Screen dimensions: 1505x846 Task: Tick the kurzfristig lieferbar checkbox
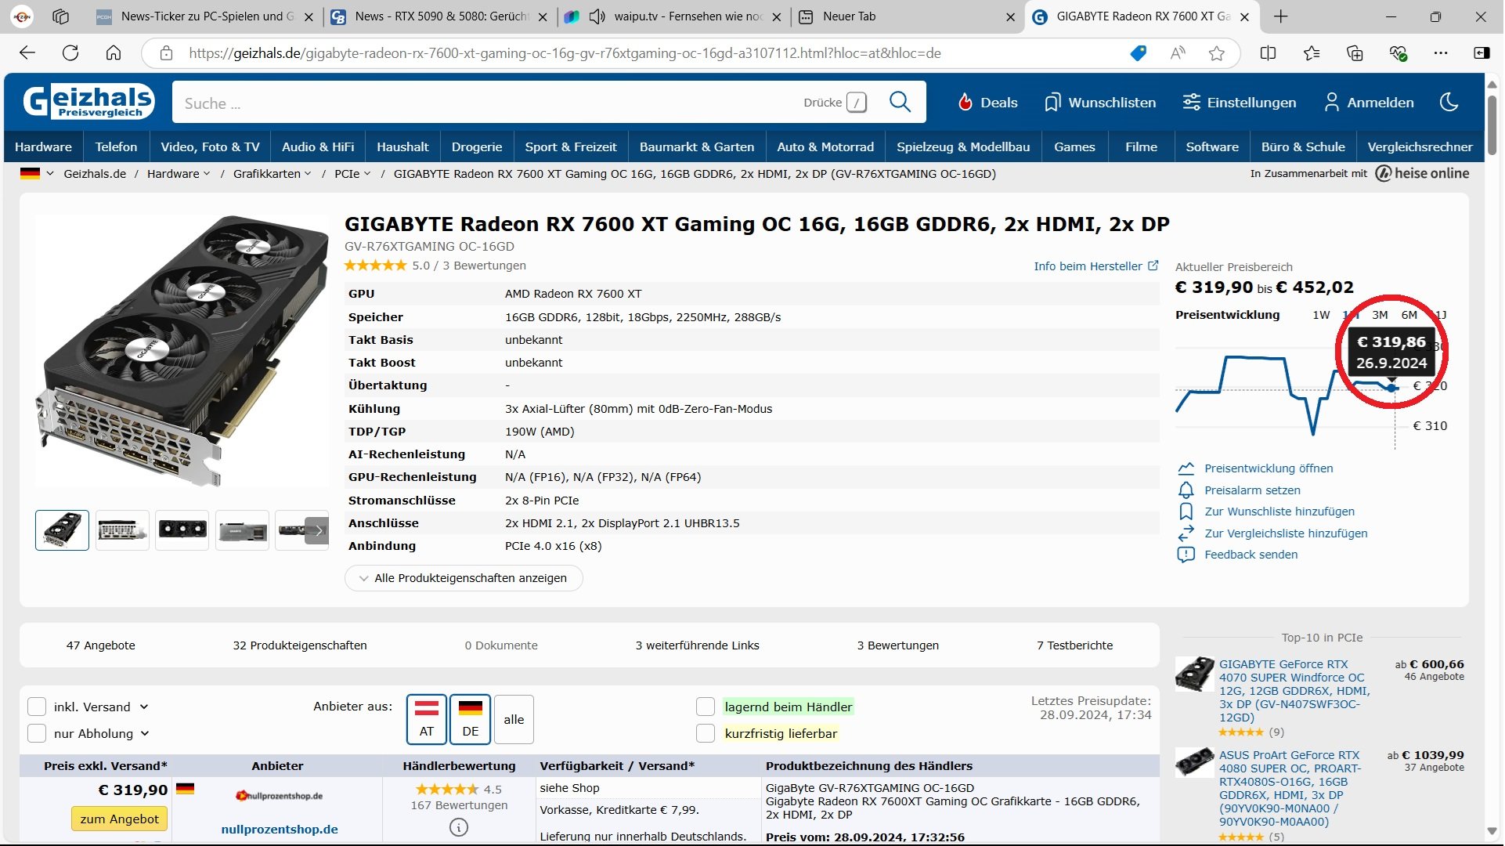coord(706,733)
